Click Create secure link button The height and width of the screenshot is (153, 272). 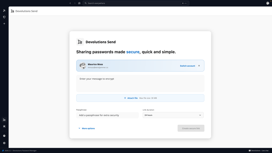(x=191, y=128)
